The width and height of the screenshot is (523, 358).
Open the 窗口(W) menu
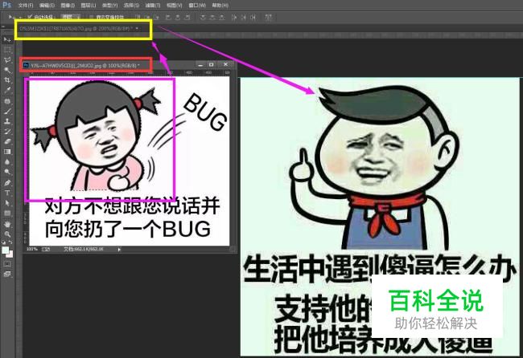[x=197, y=6]
